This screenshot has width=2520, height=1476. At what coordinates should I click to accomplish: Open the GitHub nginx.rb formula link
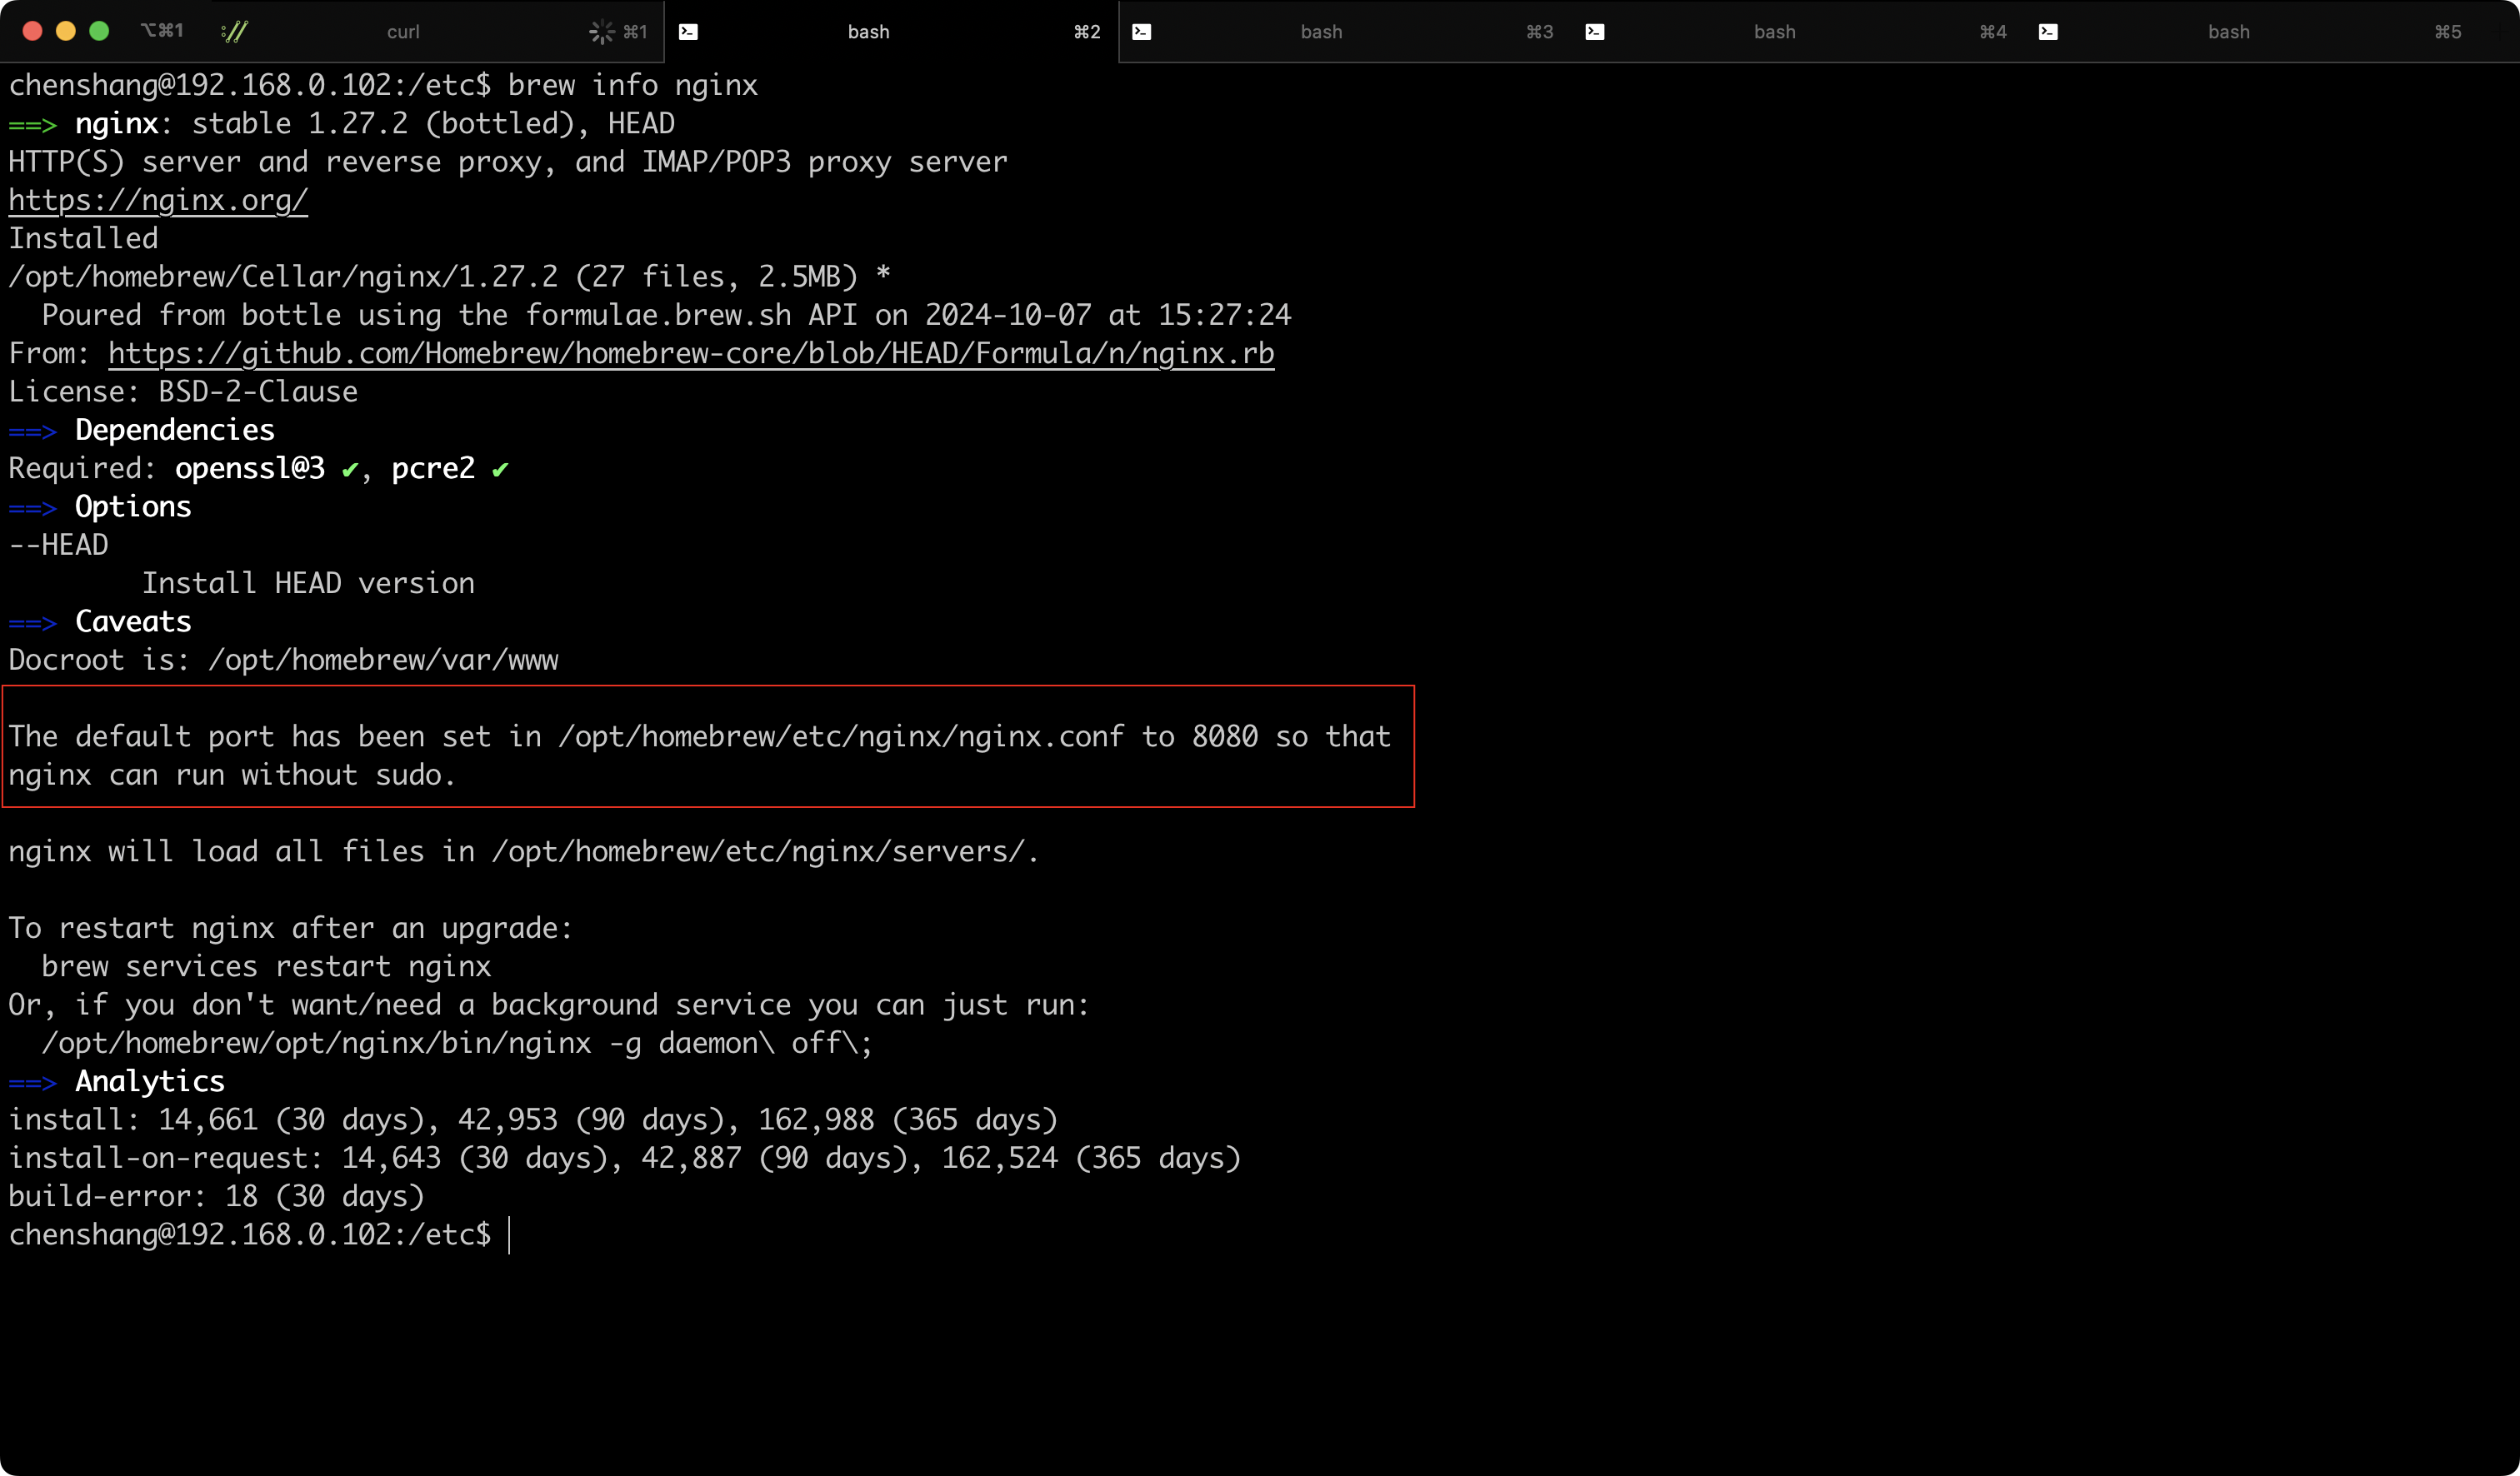[690, 354]
